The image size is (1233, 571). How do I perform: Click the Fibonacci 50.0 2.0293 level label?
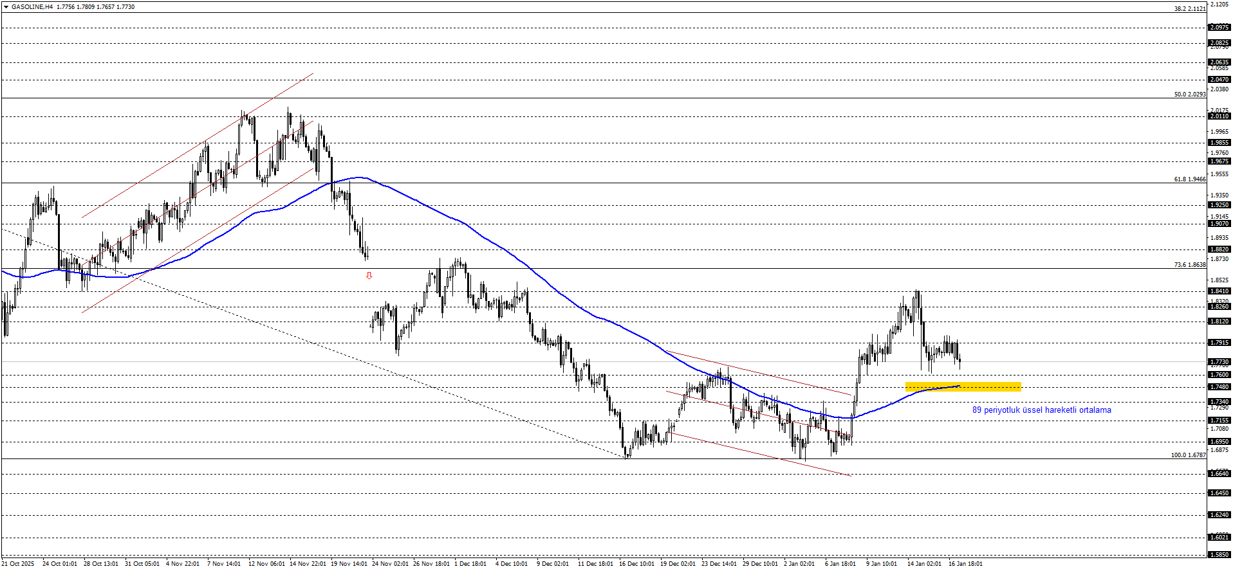pos(1189,94)
